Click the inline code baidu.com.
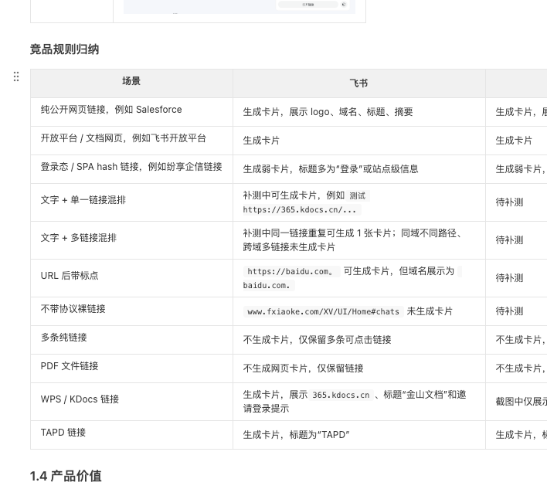 point(269,285)
